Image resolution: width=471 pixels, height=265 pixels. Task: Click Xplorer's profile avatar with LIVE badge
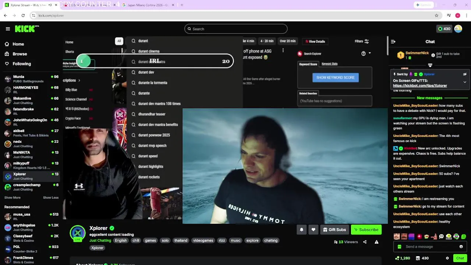[x=78, y=233]
